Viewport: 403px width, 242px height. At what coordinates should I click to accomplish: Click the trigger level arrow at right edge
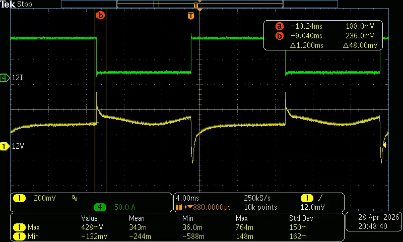coord(385,145)
